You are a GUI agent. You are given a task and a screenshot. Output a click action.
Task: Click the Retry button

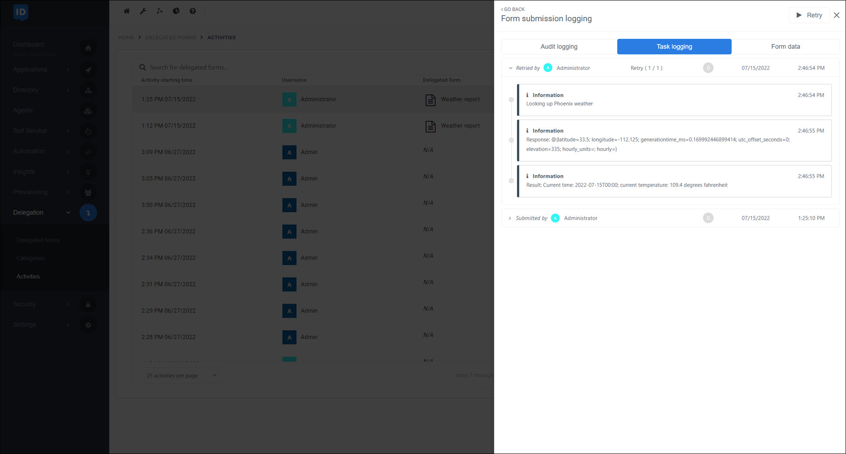(809, 15)
